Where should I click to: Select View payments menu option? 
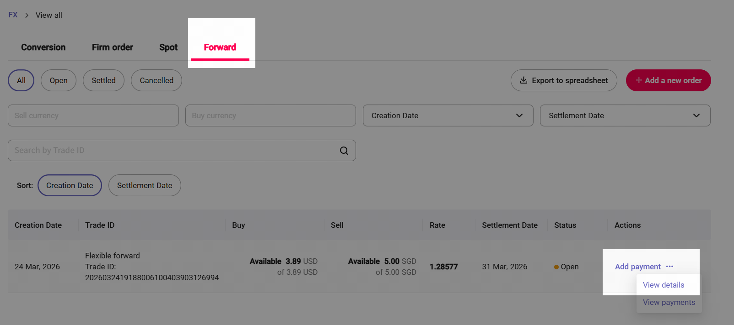[x=669, y=302]
